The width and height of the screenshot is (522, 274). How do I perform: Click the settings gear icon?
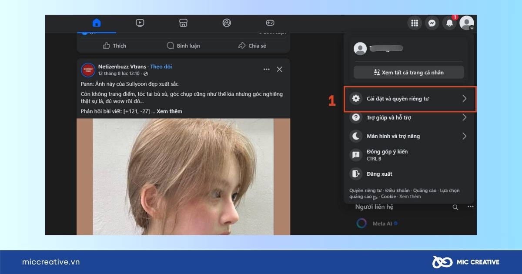(356, 99)
